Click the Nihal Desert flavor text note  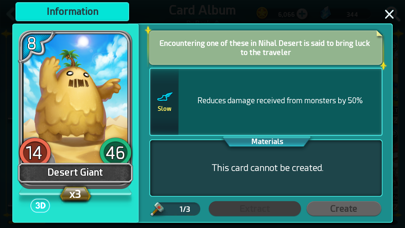(x=265, y=48)
